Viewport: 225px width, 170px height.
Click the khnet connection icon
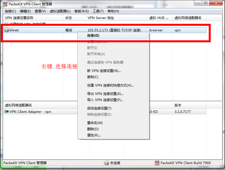7,30
